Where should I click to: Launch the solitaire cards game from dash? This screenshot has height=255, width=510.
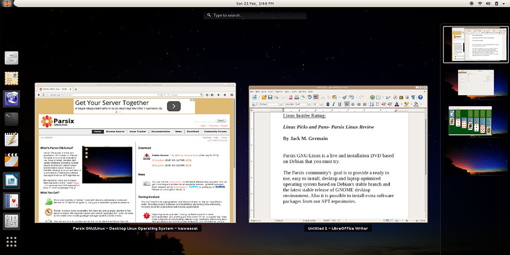[x=11, y=201]
